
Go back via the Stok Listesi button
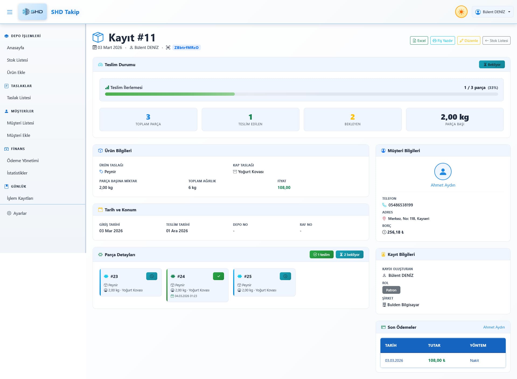coord(496,41)
